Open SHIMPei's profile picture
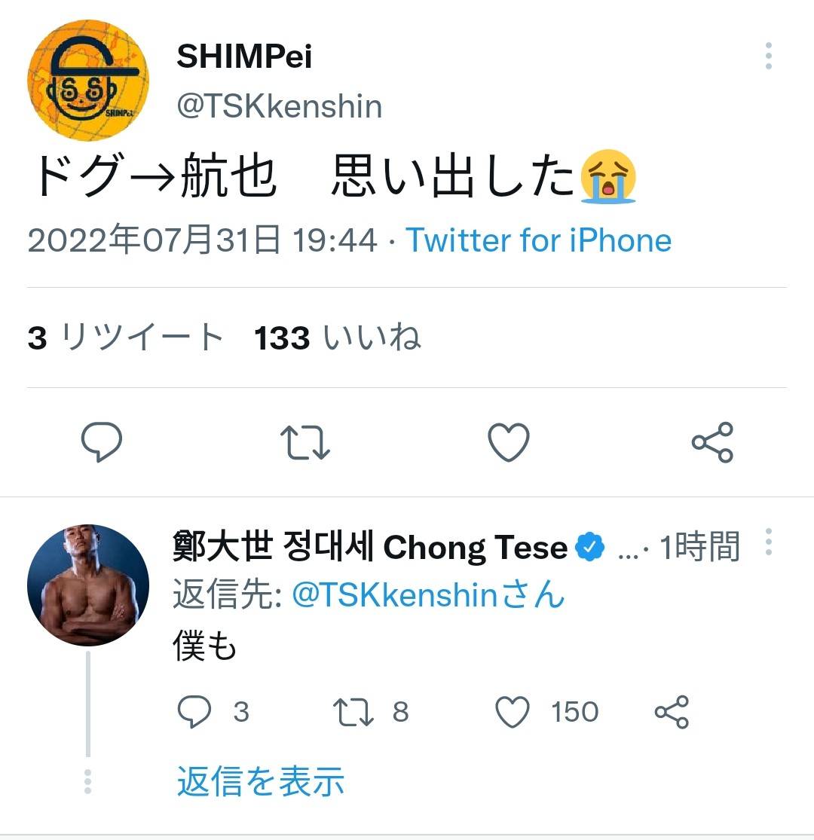This screenshot has height=840, width=814. pos(88,81)
